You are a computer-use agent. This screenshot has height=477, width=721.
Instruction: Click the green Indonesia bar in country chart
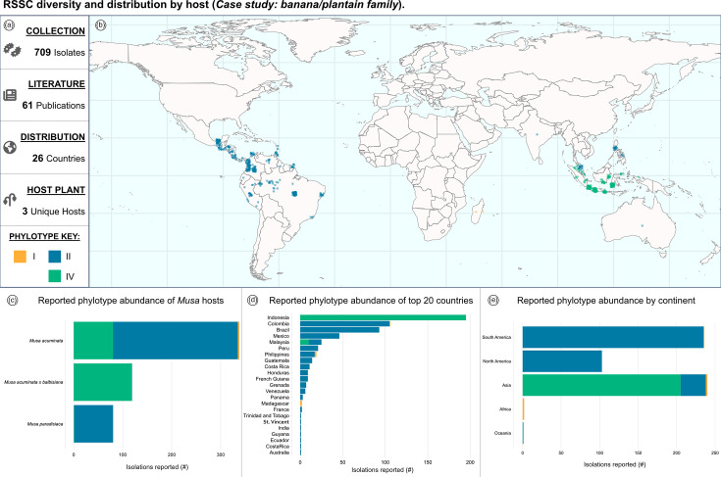pos(383,317)
